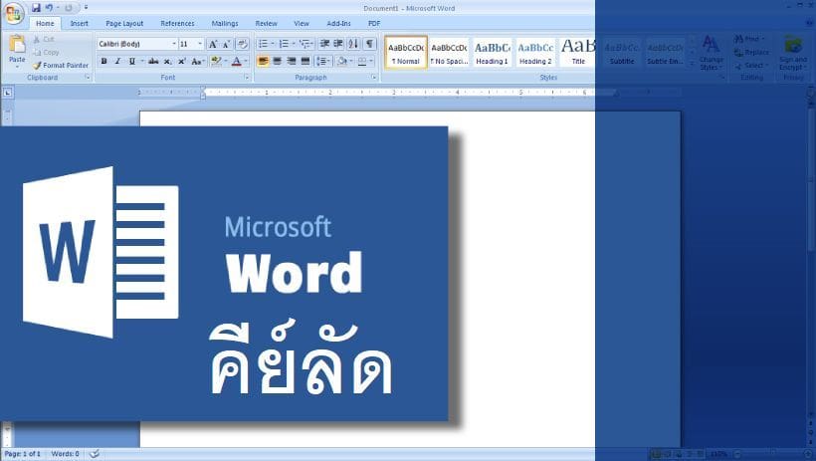Open the Mailings tab
This screenshot has width=816, height=461.
(x=225, y=24)
